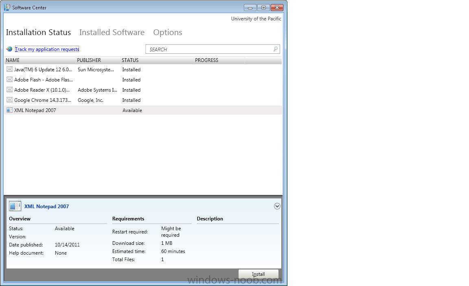Click the 60 minutes estimated time value
Viewport: 469px width, 286px height.
173,251
